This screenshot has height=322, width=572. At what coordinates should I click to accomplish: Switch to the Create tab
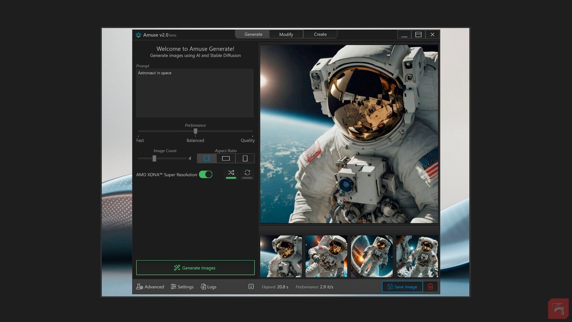(x=320, y=34)
